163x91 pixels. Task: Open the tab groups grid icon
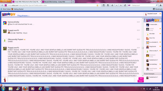[x=108, y=5]
